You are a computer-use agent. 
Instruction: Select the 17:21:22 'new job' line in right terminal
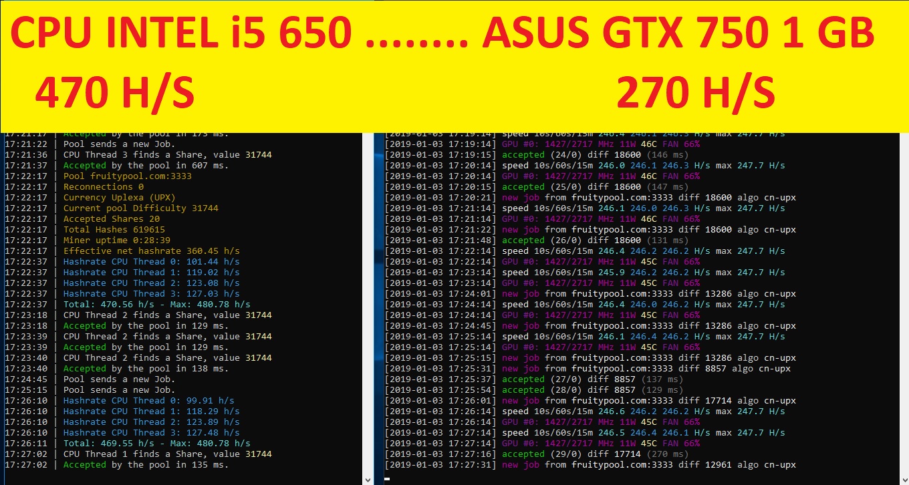tap(590, 230)
